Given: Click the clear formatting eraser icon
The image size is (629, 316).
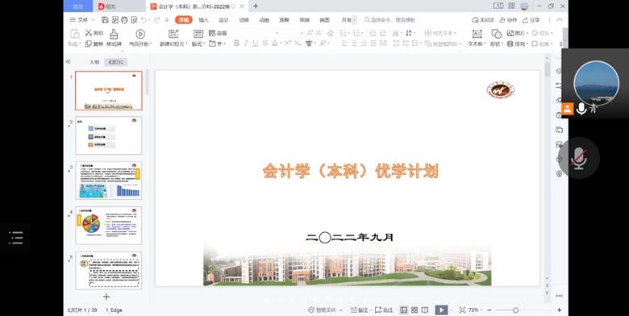Looking at the screenshot, I should (x=330, y=33).
